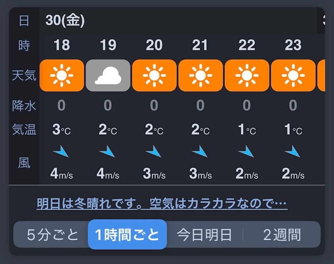Click the sunny icon for 20 o'clock
Image resolution: width=334 pixels, height=264 pixels.
click(x=154, y=75)
